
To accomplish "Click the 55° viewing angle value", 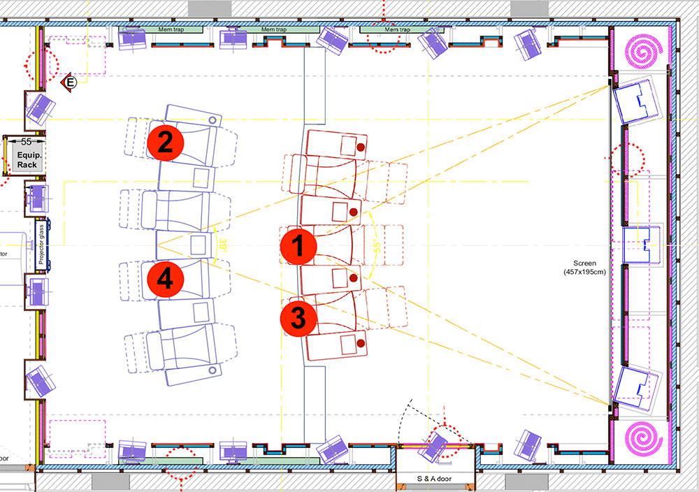I will click(x=377, y=247).
